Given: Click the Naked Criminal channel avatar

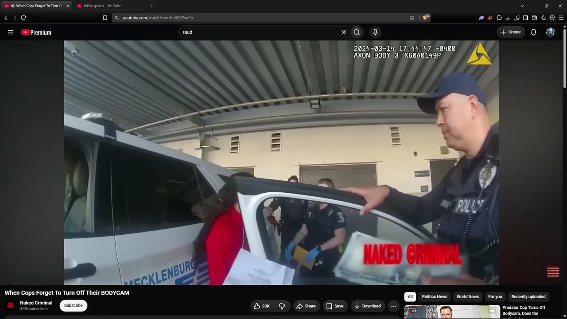Looking at the screenshot, I should 11,305.
